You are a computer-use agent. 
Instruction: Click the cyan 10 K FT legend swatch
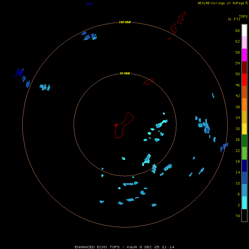(244, 203)
